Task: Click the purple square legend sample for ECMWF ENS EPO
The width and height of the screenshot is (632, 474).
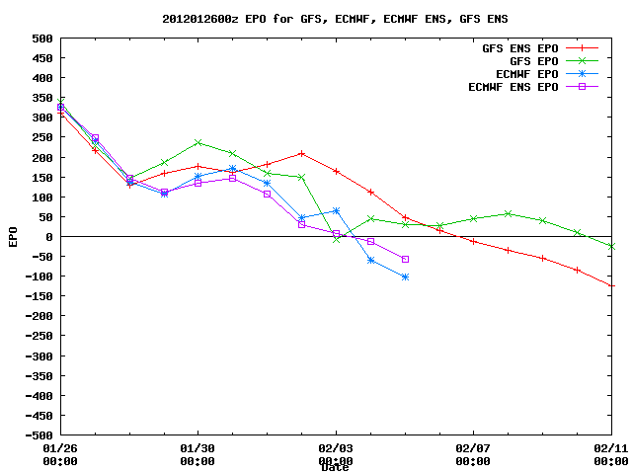Action: pyautogui.click(x=582, y=86)
